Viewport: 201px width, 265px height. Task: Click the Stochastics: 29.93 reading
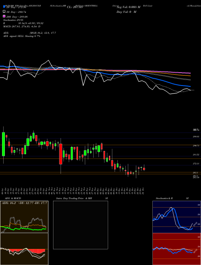click(x=13, y=20)
